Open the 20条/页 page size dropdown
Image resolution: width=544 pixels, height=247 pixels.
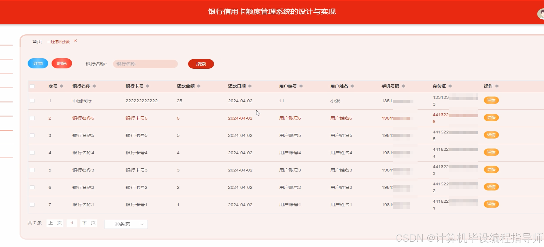(126, 224)
